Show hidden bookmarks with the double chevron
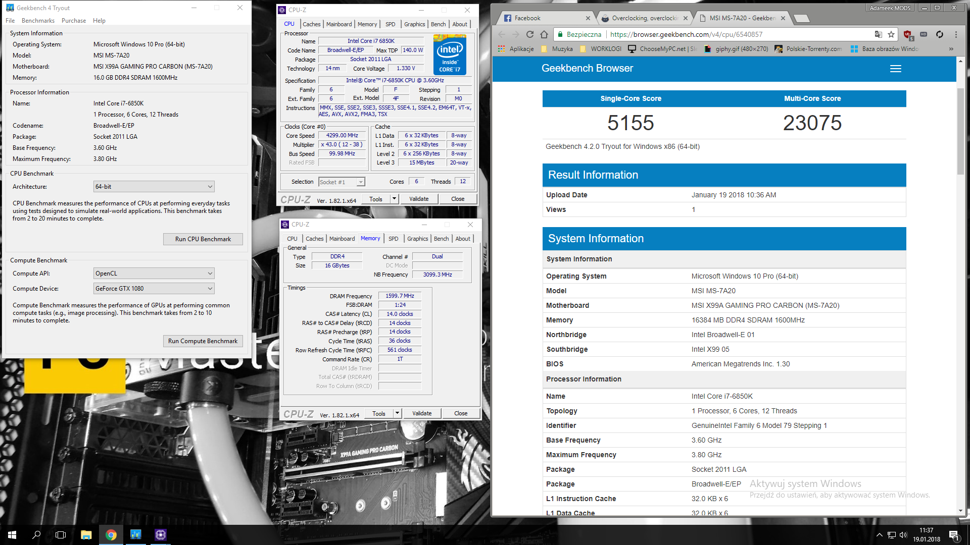970x545 pixels. pos(951,49)
